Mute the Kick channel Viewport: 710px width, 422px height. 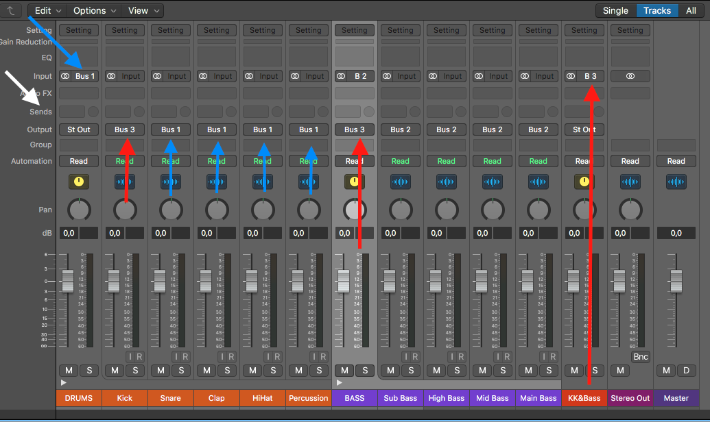(115, 371)
